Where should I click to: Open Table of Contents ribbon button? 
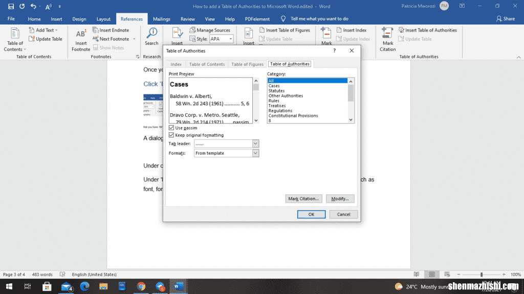[15, 40]
